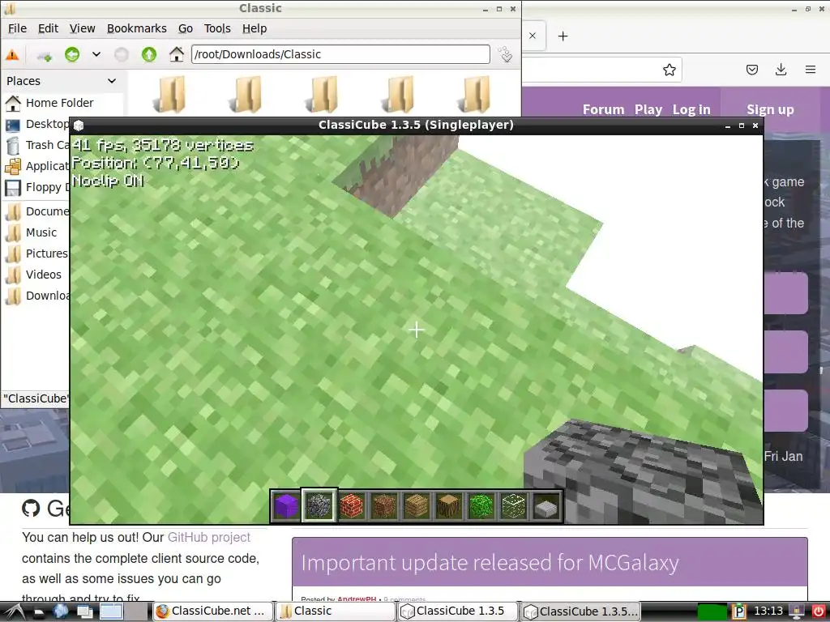Click the taskbar clock showing 13:13
This screenshot has width=830, height=622.
[x=768, y=611]
